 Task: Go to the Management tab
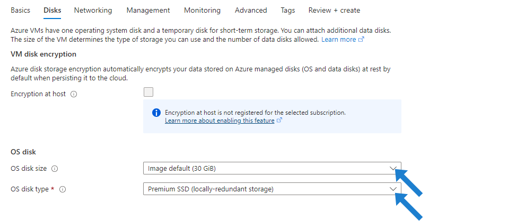point(148,10)
